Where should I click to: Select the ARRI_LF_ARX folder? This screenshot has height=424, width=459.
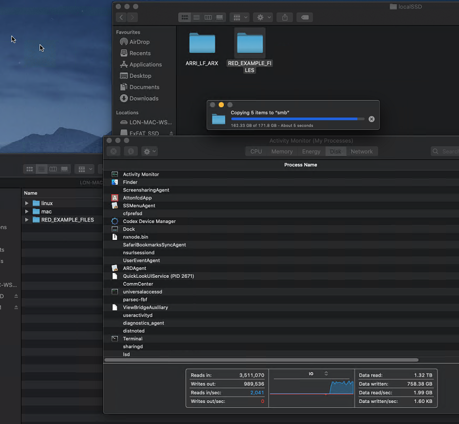(x=202, y=49)
